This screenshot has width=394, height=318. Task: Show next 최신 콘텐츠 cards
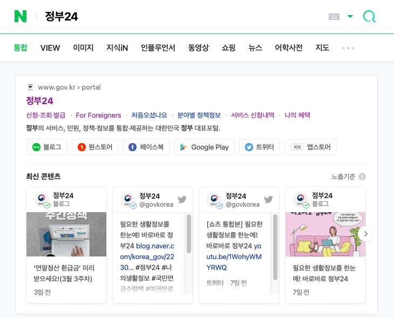coord(366,234)
